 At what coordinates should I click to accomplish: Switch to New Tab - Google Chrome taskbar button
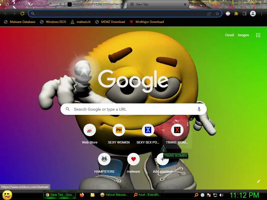(x=60, y=195)
